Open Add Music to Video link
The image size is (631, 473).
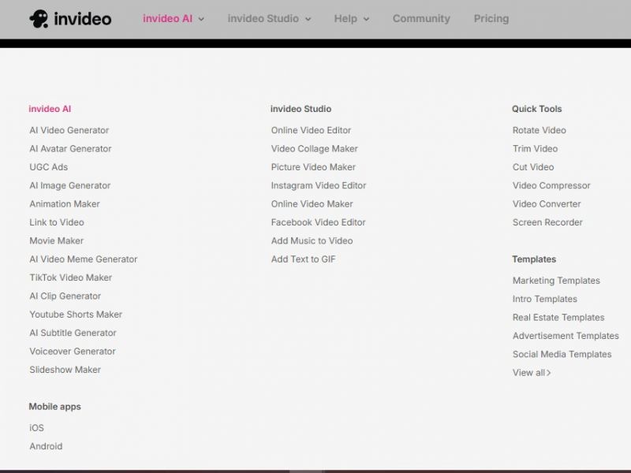point(312,241)
